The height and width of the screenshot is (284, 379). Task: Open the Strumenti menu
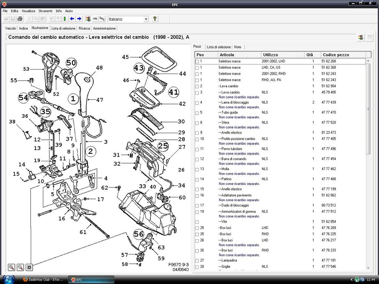46,11
